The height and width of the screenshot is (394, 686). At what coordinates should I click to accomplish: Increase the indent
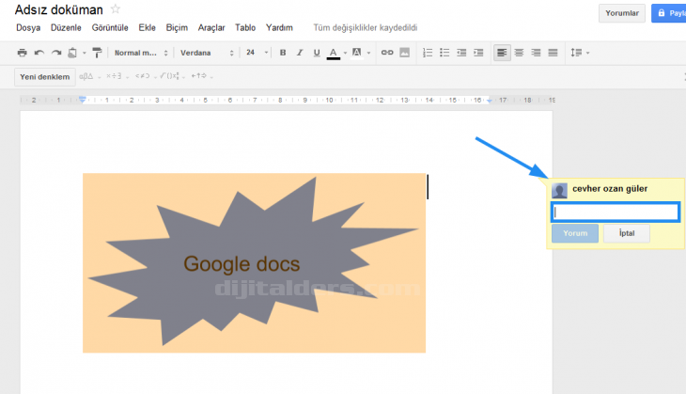[x=478, y=53]
